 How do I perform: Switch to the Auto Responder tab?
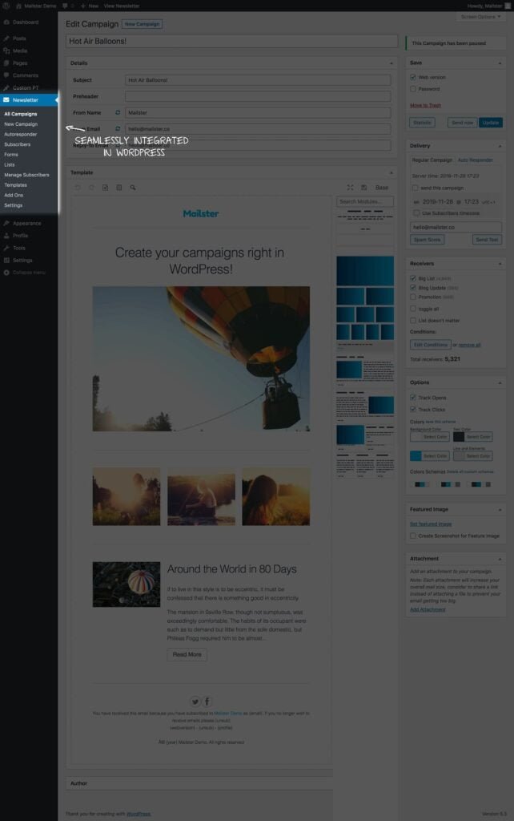click(x=475, y=160)
